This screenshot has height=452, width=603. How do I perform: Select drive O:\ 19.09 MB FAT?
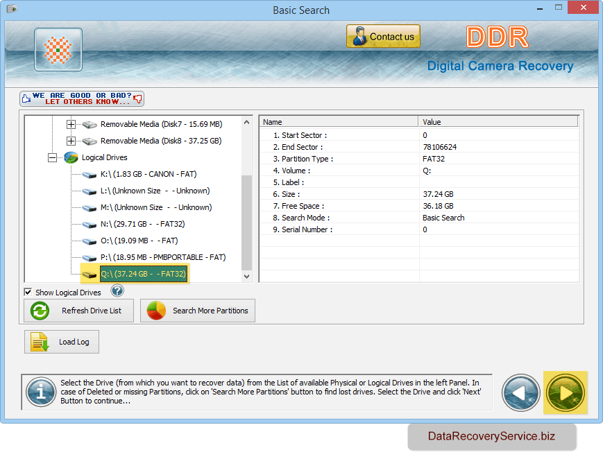pos(139,241)
